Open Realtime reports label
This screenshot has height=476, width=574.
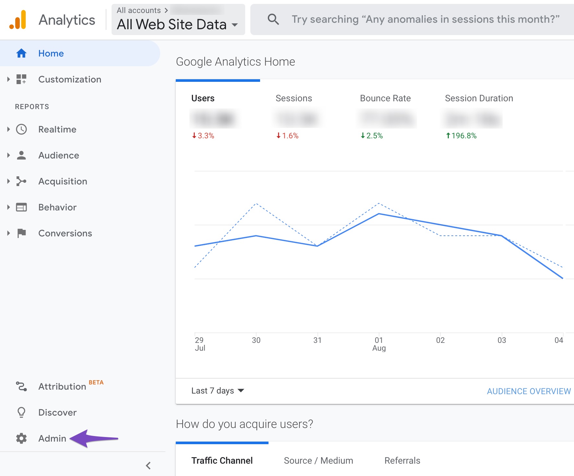point(57,129)
